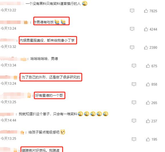
Task: Open replies for the 13:22 top comment
Action: pos(132,11)
